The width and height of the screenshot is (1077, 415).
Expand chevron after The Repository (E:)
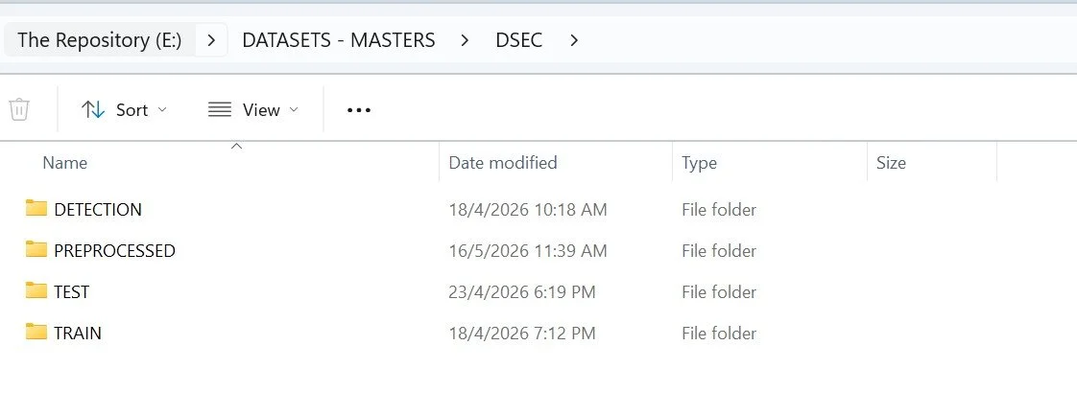(x=211, y=40)
